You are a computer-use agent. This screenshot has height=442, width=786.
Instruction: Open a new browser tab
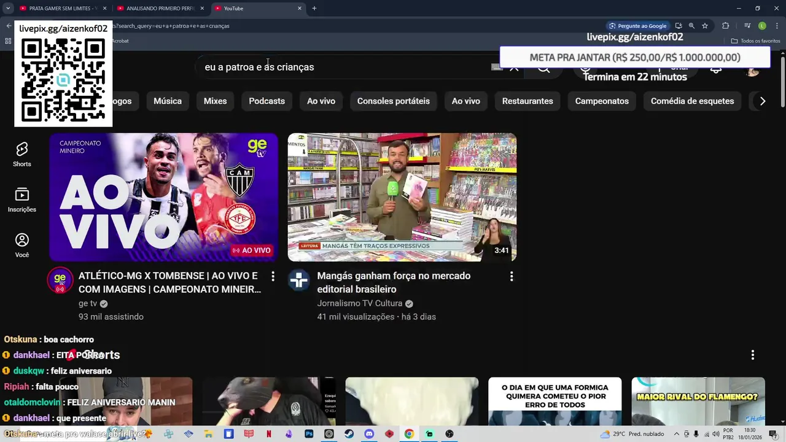pos(314,8)
